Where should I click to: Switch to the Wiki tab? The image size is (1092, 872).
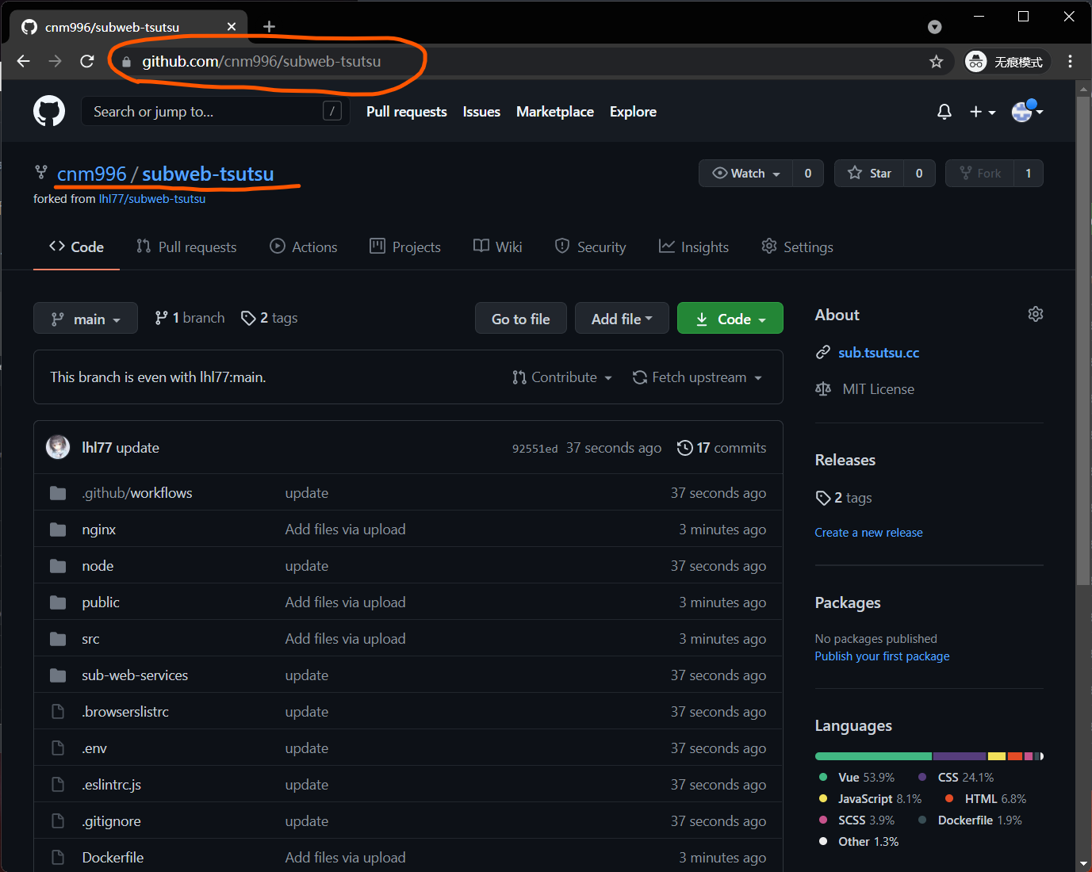[498, 247]
